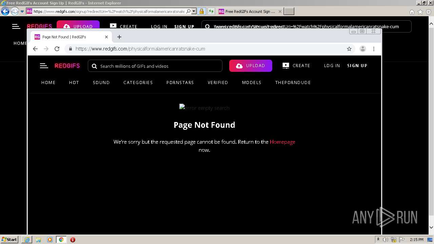The image size is (434, 244).
Task: Open Internet Explorer from the taskbar
Action: click(27, 240)
